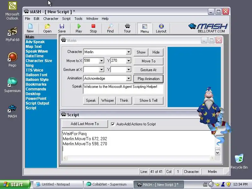Open the Character menu
The height and width of the screenshot is (189, 252).
click(x=51, y=19)
